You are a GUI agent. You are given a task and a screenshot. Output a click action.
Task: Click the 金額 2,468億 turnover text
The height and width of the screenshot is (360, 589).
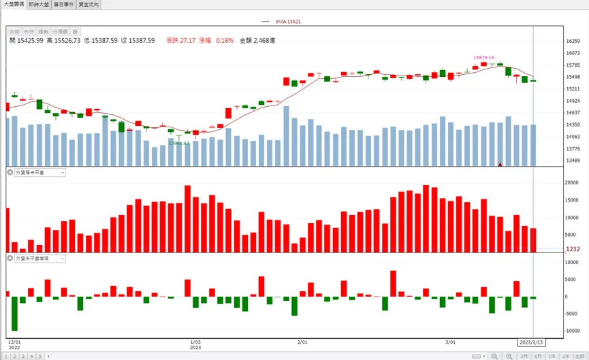pyautogui.click(x=257, y=41)
